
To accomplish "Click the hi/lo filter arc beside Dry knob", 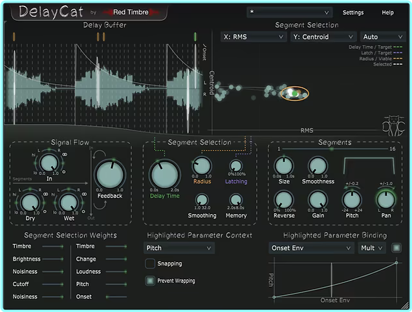I will pos(17,203).
